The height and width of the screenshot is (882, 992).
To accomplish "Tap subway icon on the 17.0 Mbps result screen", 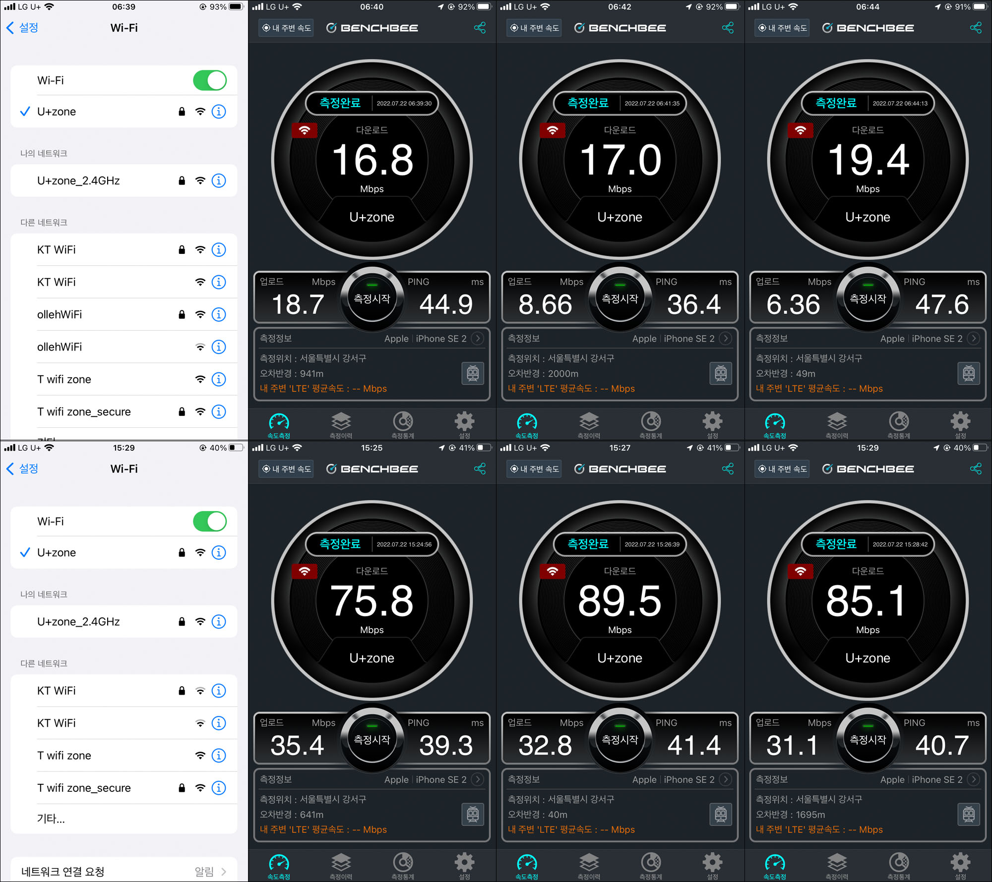I will point(721,373).
